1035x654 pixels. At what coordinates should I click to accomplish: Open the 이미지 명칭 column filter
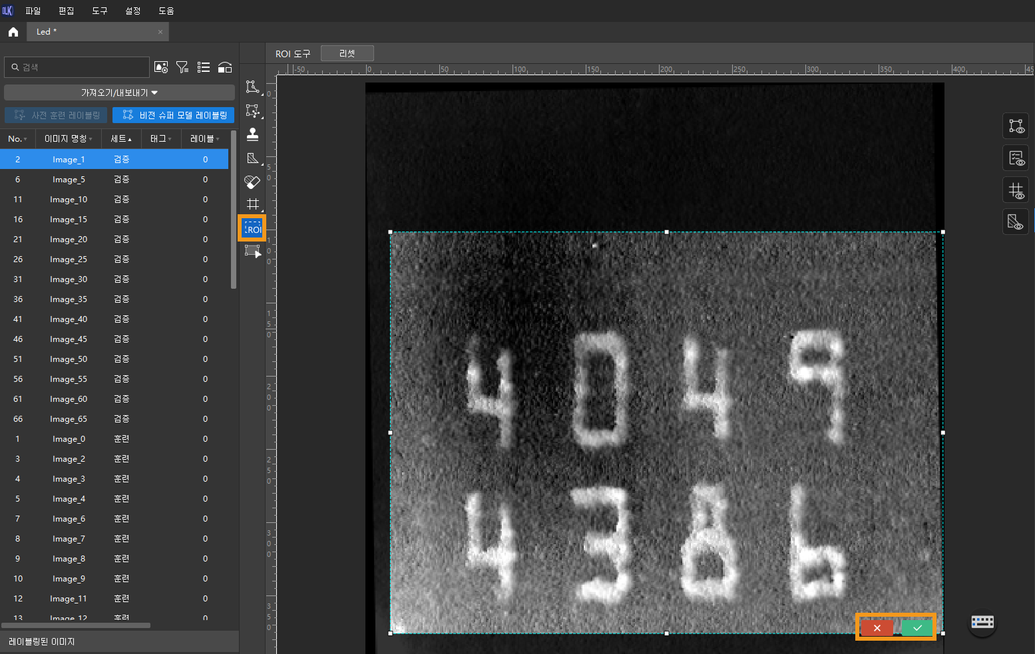click(x=91, y=139)
